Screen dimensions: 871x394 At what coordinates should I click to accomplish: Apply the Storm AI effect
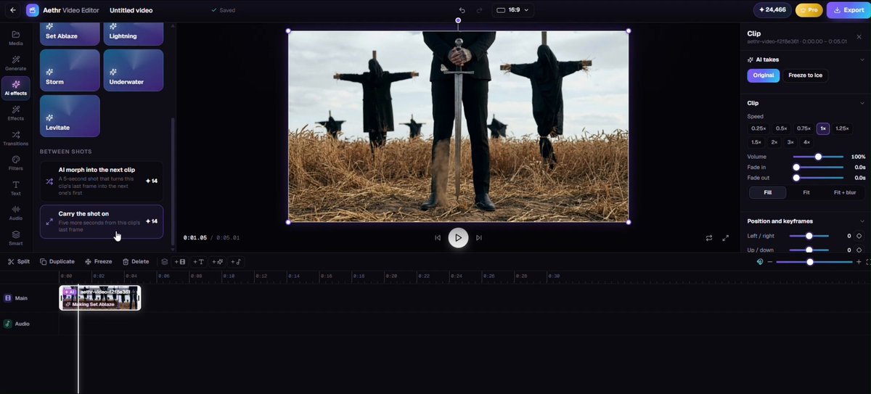pyautogui.click(x=70, y=70)
